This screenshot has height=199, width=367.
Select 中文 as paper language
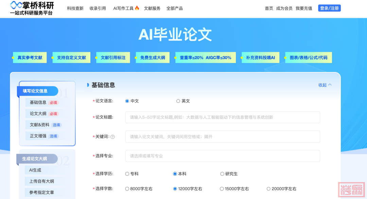click(x=127, y=101)
